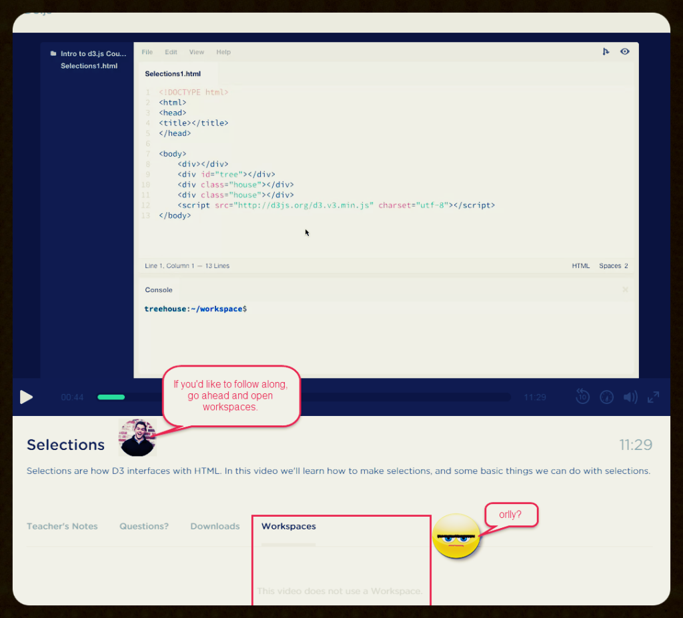
Task: Click the rewind 10 seconds icon
Action: pyautogui.click(x=582, y=397)
